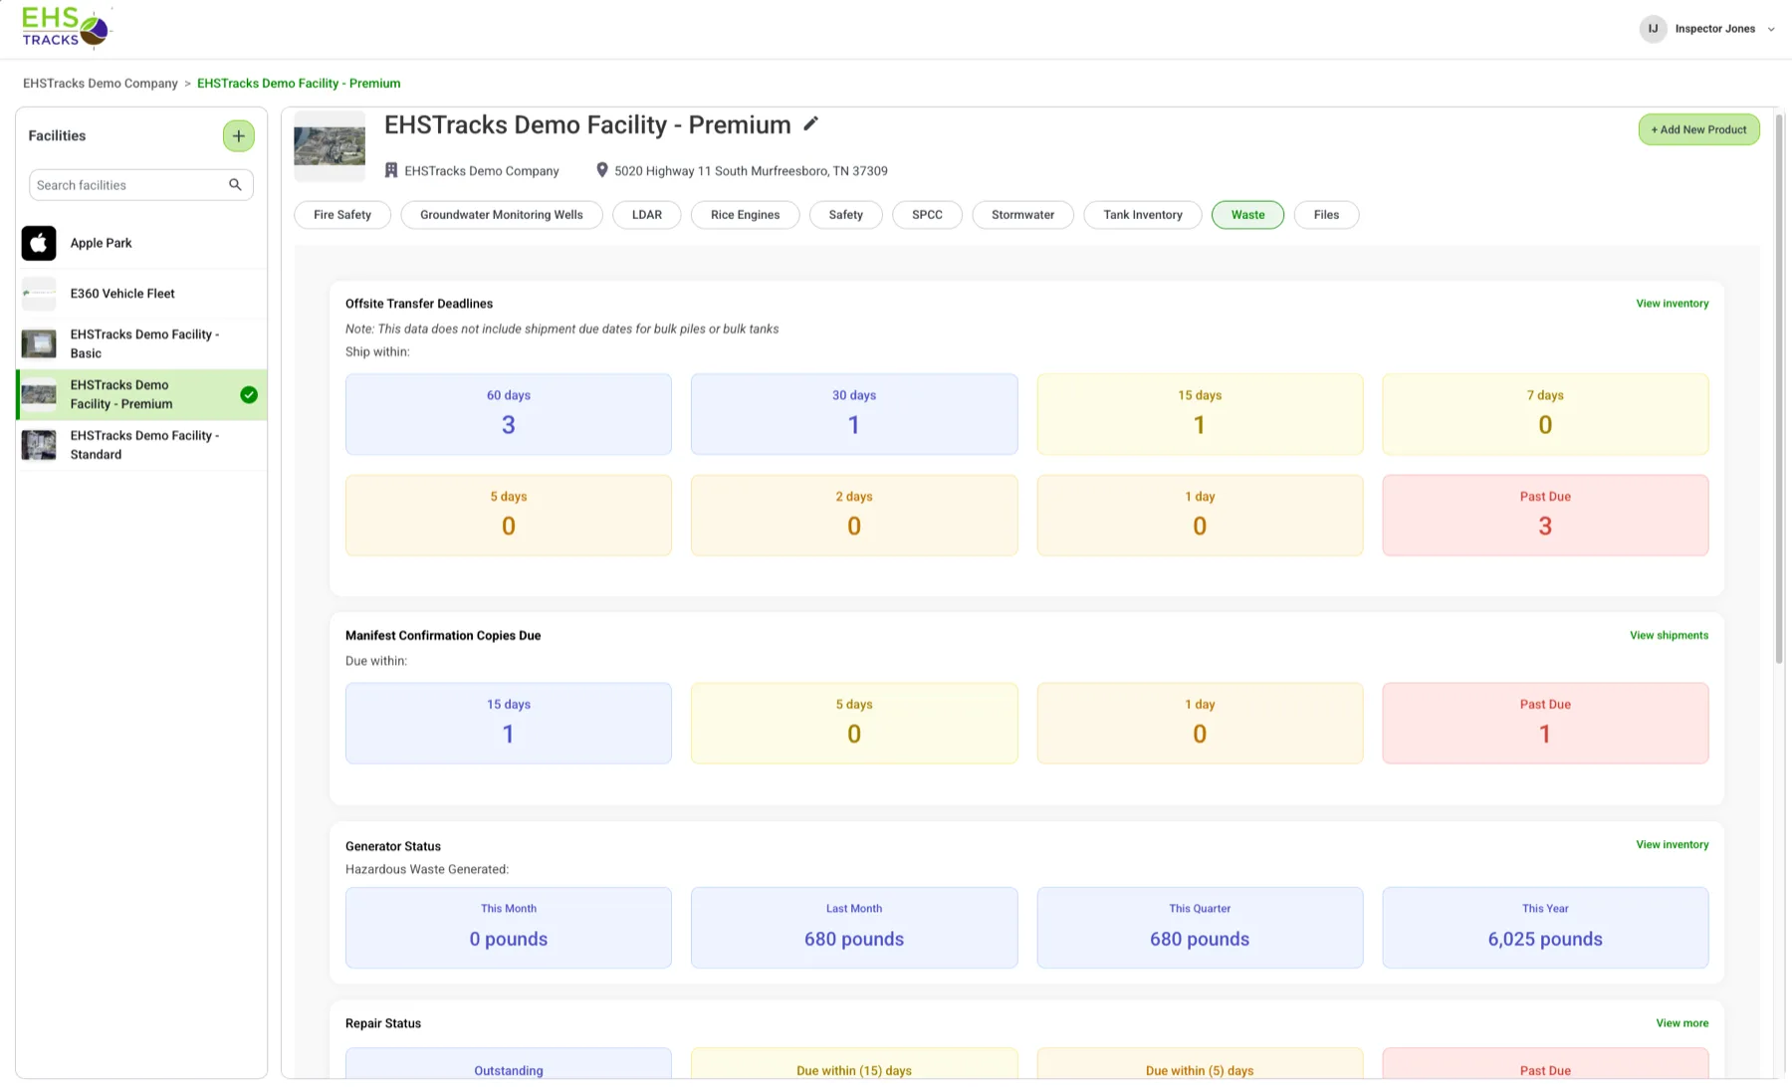
Task: Click the search magnifier icon in facilities
Action: pyautogui.click(x=235, y=185)
